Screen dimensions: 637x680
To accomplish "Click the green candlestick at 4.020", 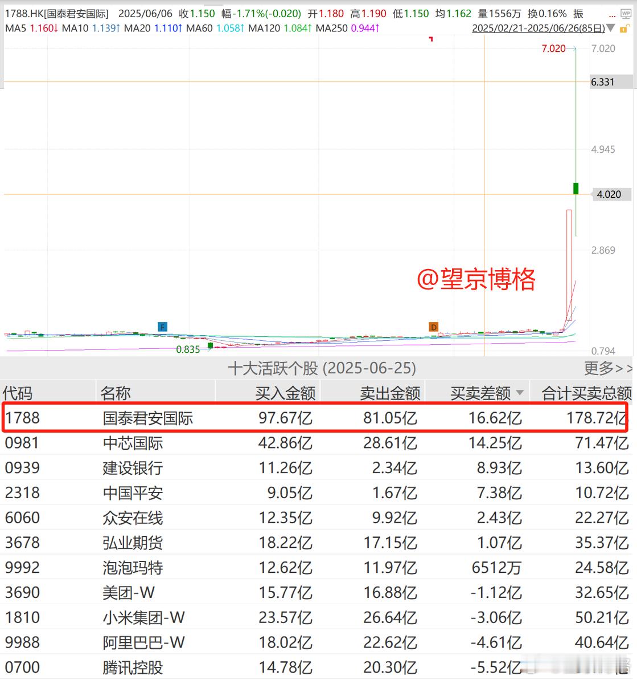I will [x=576, y=188].
